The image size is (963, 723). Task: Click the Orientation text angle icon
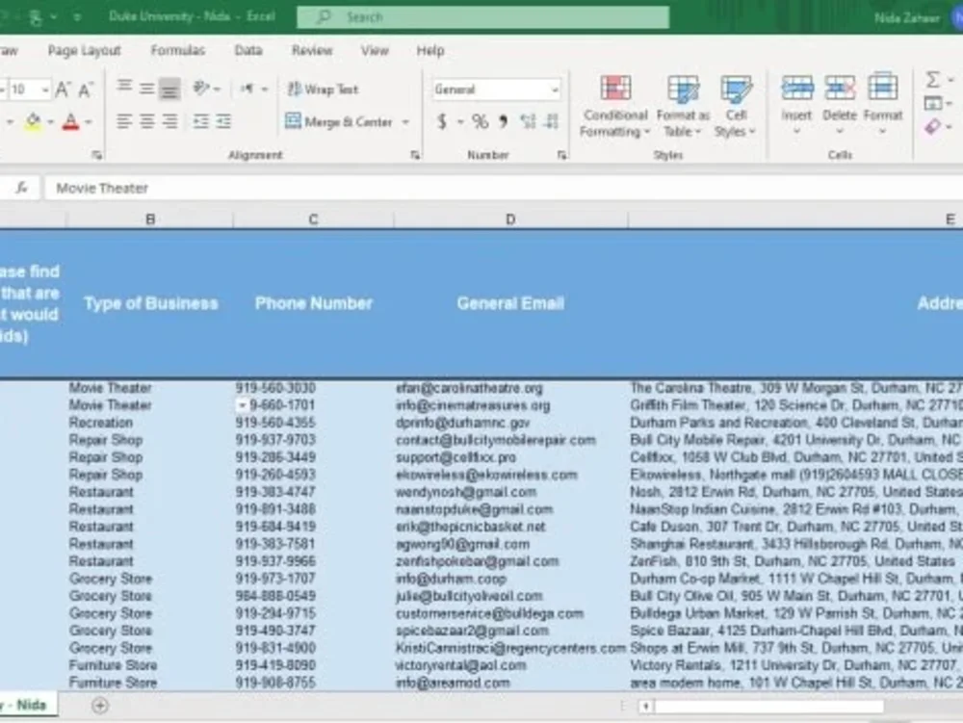coord(201,89)
